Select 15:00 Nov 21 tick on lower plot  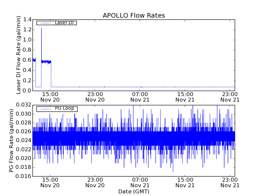click(x=185, y=182)
